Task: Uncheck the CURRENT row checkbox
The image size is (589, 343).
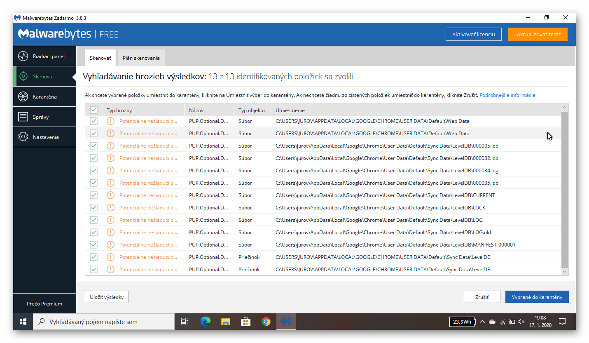Action: [x=93, y=195]
